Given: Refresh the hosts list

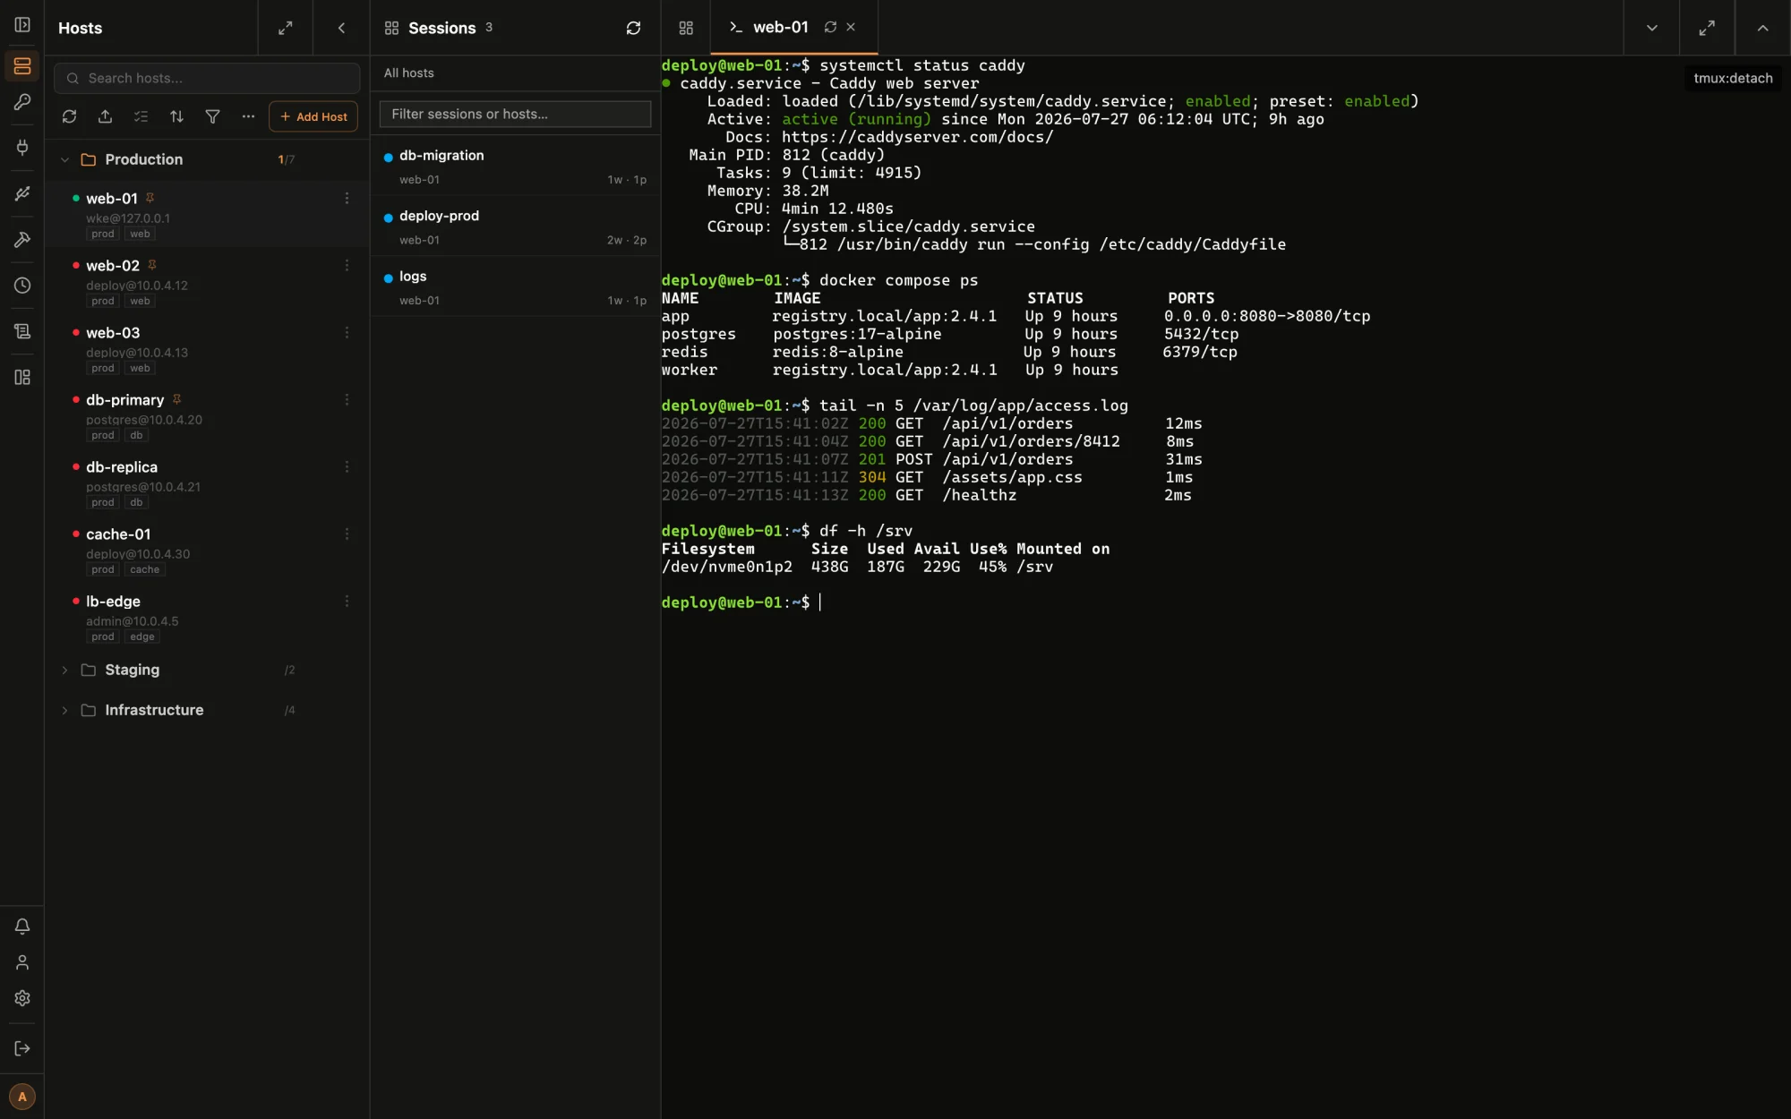Looking at the screenshot, I should (69, 116).
